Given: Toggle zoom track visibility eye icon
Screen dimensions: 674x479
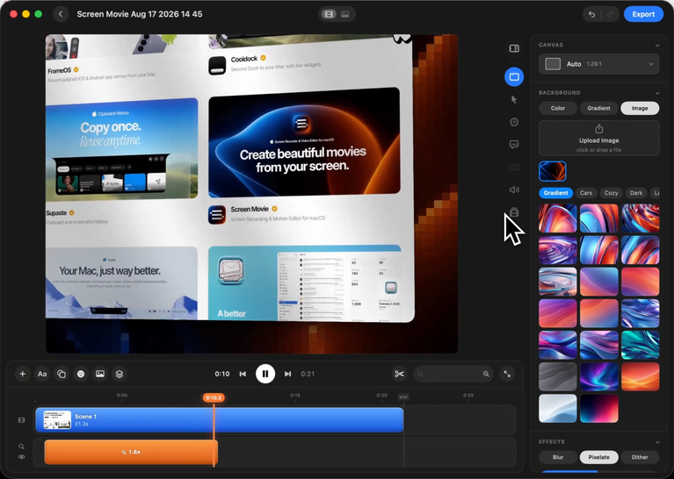Looking at the screenshot, I should point(21,457).
